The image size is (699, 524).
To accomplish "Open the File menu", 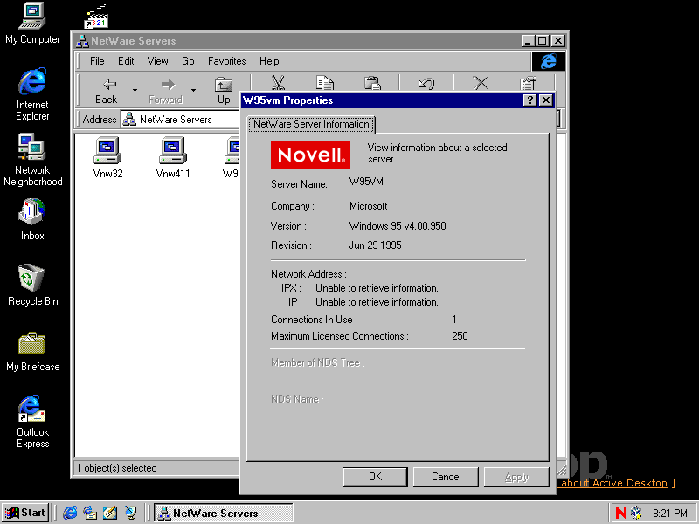I will [x=97, y=61].
